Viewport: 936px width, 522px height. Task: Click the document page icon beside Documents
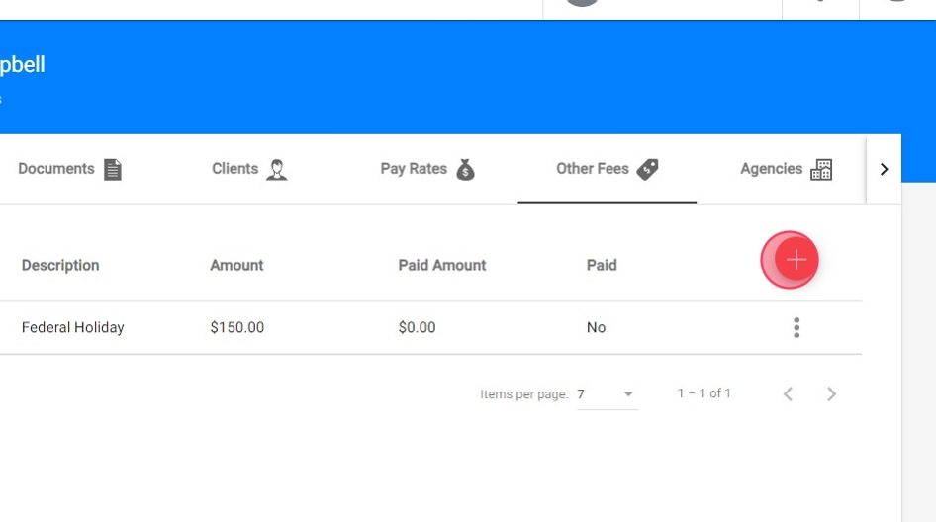(113, 169)
